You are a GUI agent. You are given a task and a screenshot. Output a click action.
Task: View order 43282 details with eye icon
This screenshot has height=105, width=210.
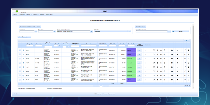[161, 59]
